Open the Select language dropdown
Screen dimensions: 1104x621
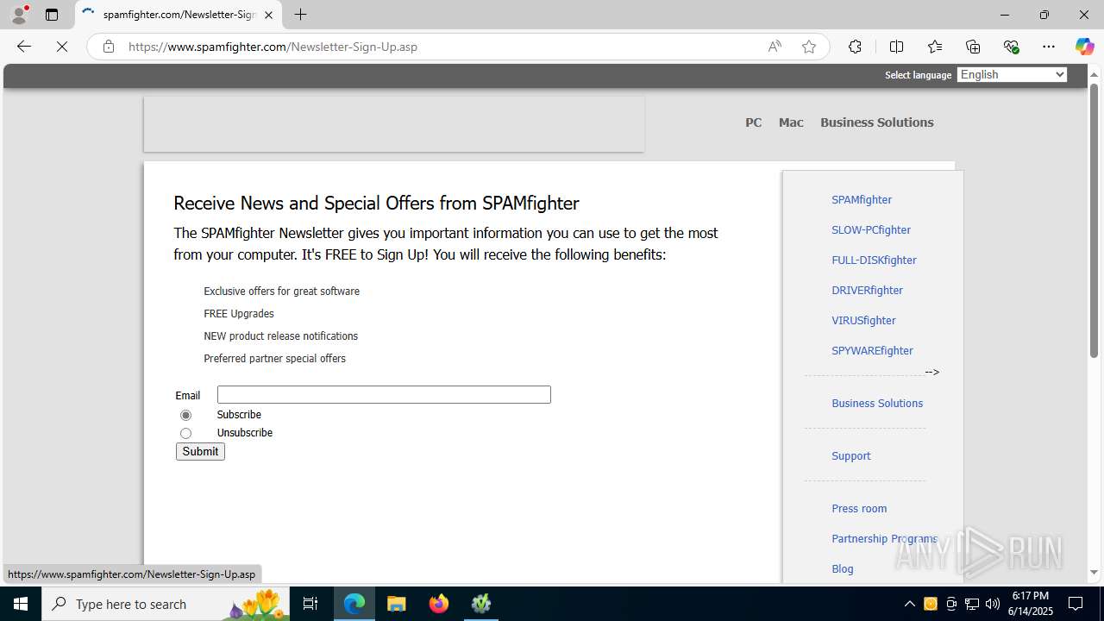tap(1012, 75)
